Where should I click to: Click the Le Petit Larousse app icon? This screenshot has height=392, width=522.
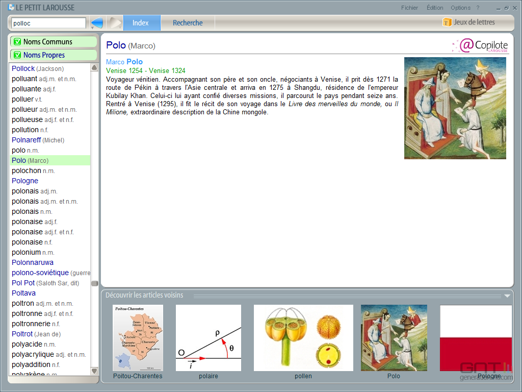[x=11, y=7]
